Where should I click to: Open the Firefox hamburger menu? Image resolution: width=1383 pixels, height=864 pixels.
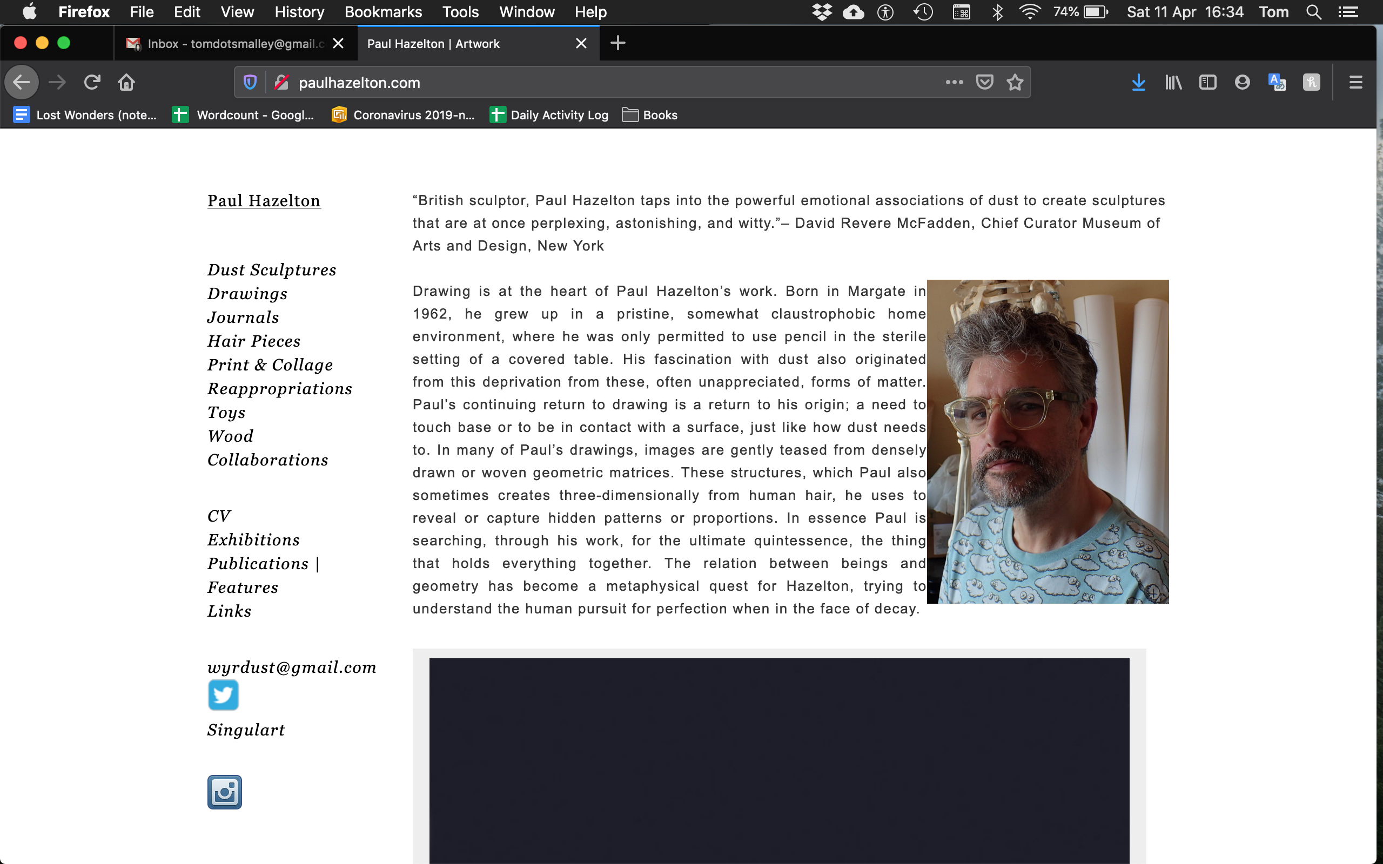pyautogui.click(x=1355, y=83)
